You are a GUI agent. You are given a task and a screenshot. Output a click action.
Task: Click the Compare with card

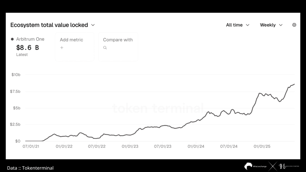coord(118,47)
